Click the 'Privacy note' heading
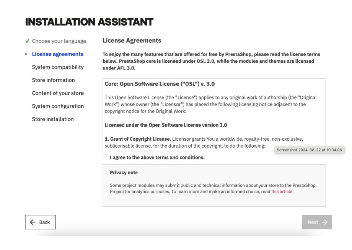 tap(124, 173)
